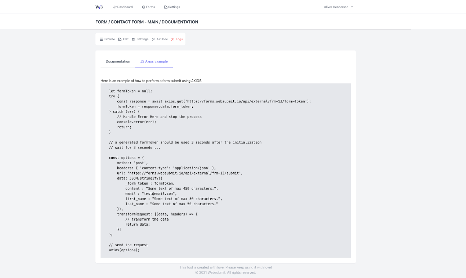Open Settings from the main navbar text
The image size is (466, 278).
174,7
